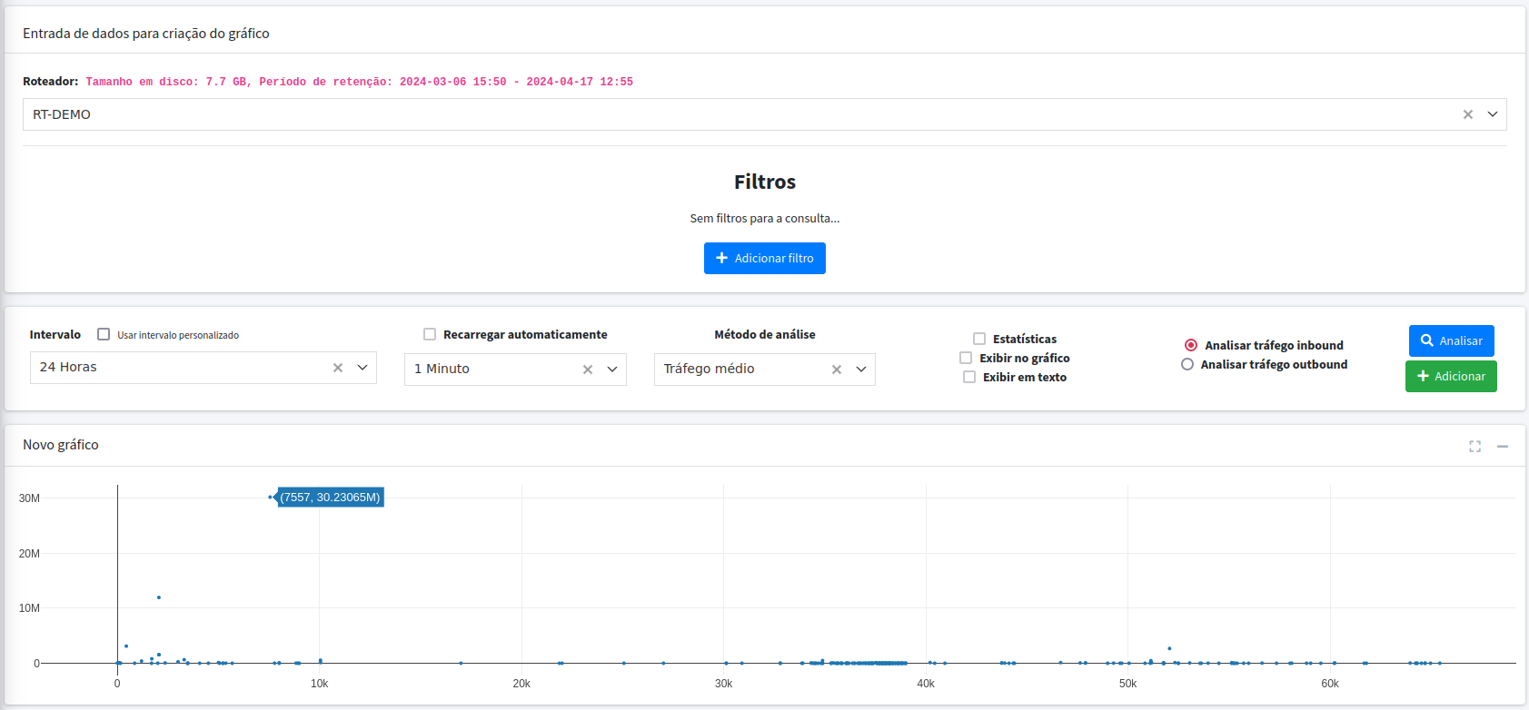
Task: Clear the Tráfego médio method value
Action: (837, 370)
